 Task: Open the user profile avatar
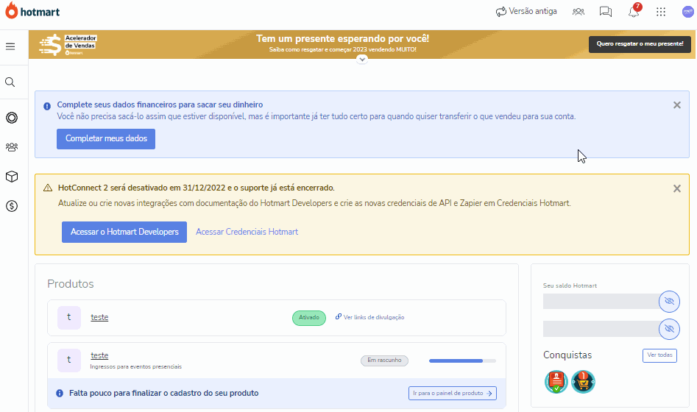[x=687, y=12]
